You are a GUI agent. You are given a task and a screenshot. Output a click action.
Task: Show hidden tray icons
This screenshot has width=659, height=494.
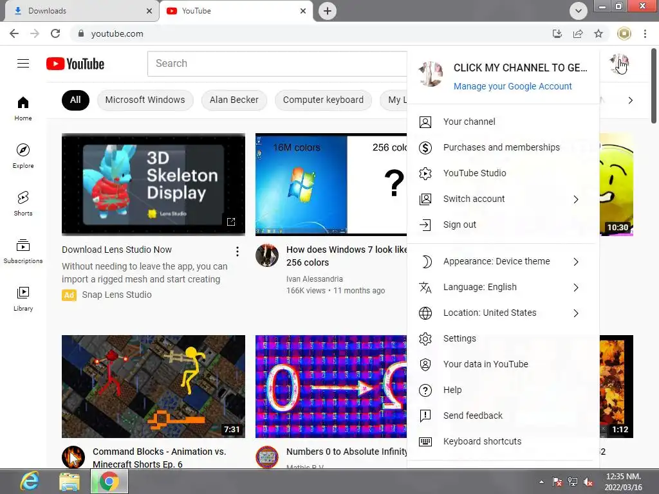(541, 482)
